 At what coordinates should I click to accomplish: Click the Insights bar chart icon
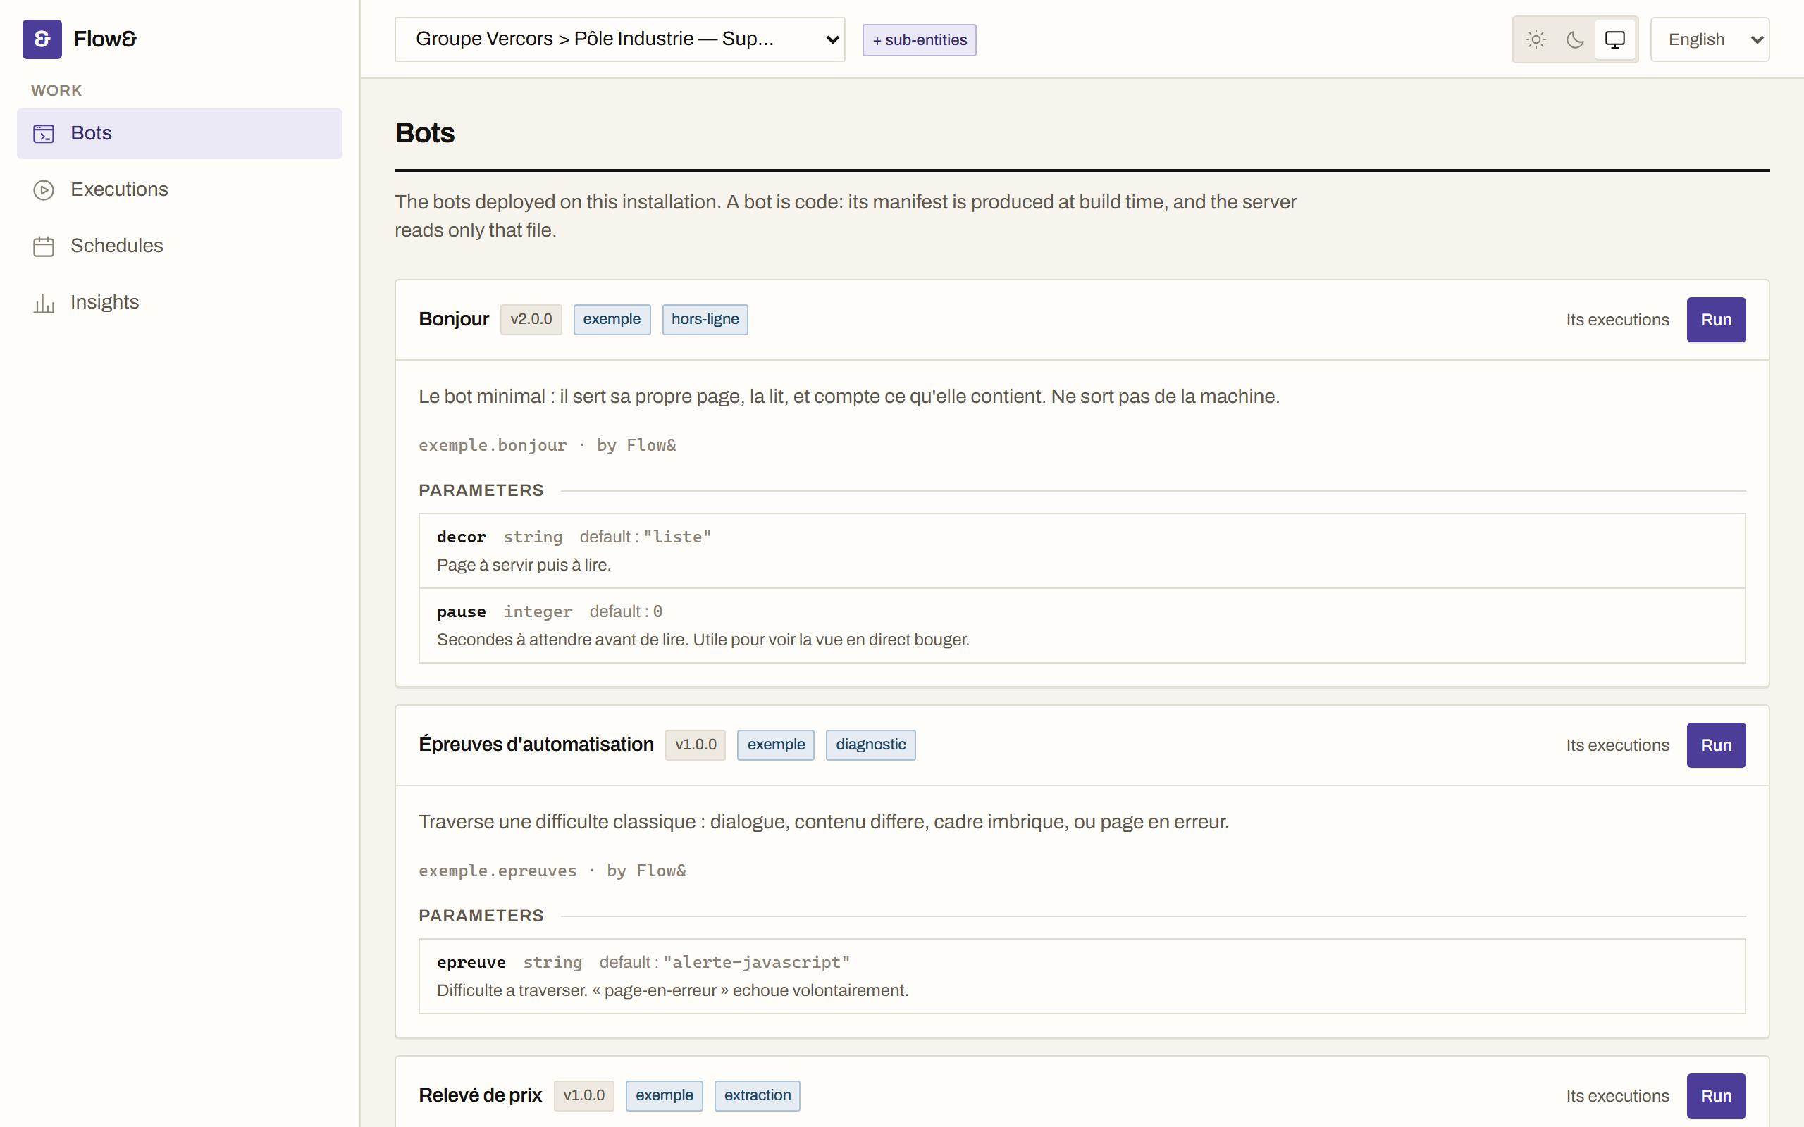point(44,303)
